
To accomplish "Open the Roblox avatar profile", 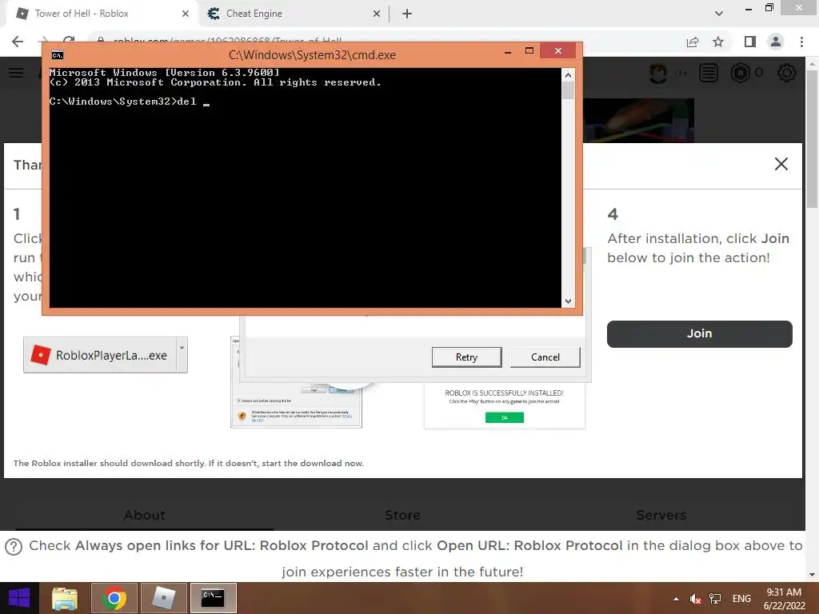I will pos(657,73).
